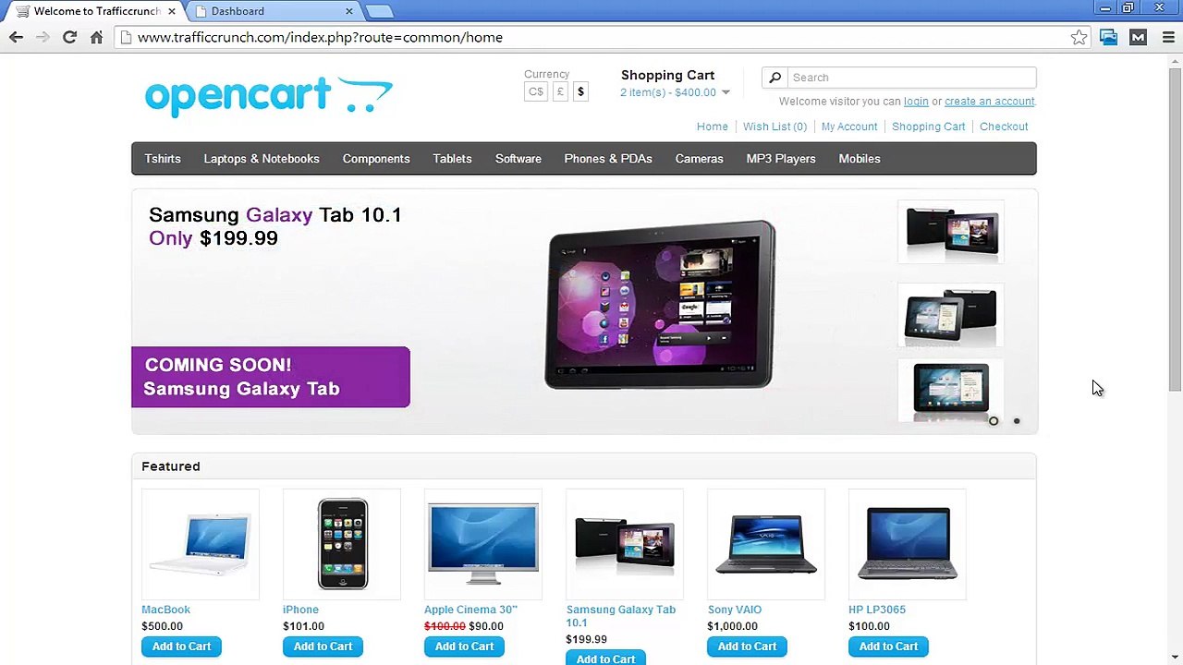Click the OpenCart logo
The width and height of the screenshot is (1183, 665).
(269, 96)
